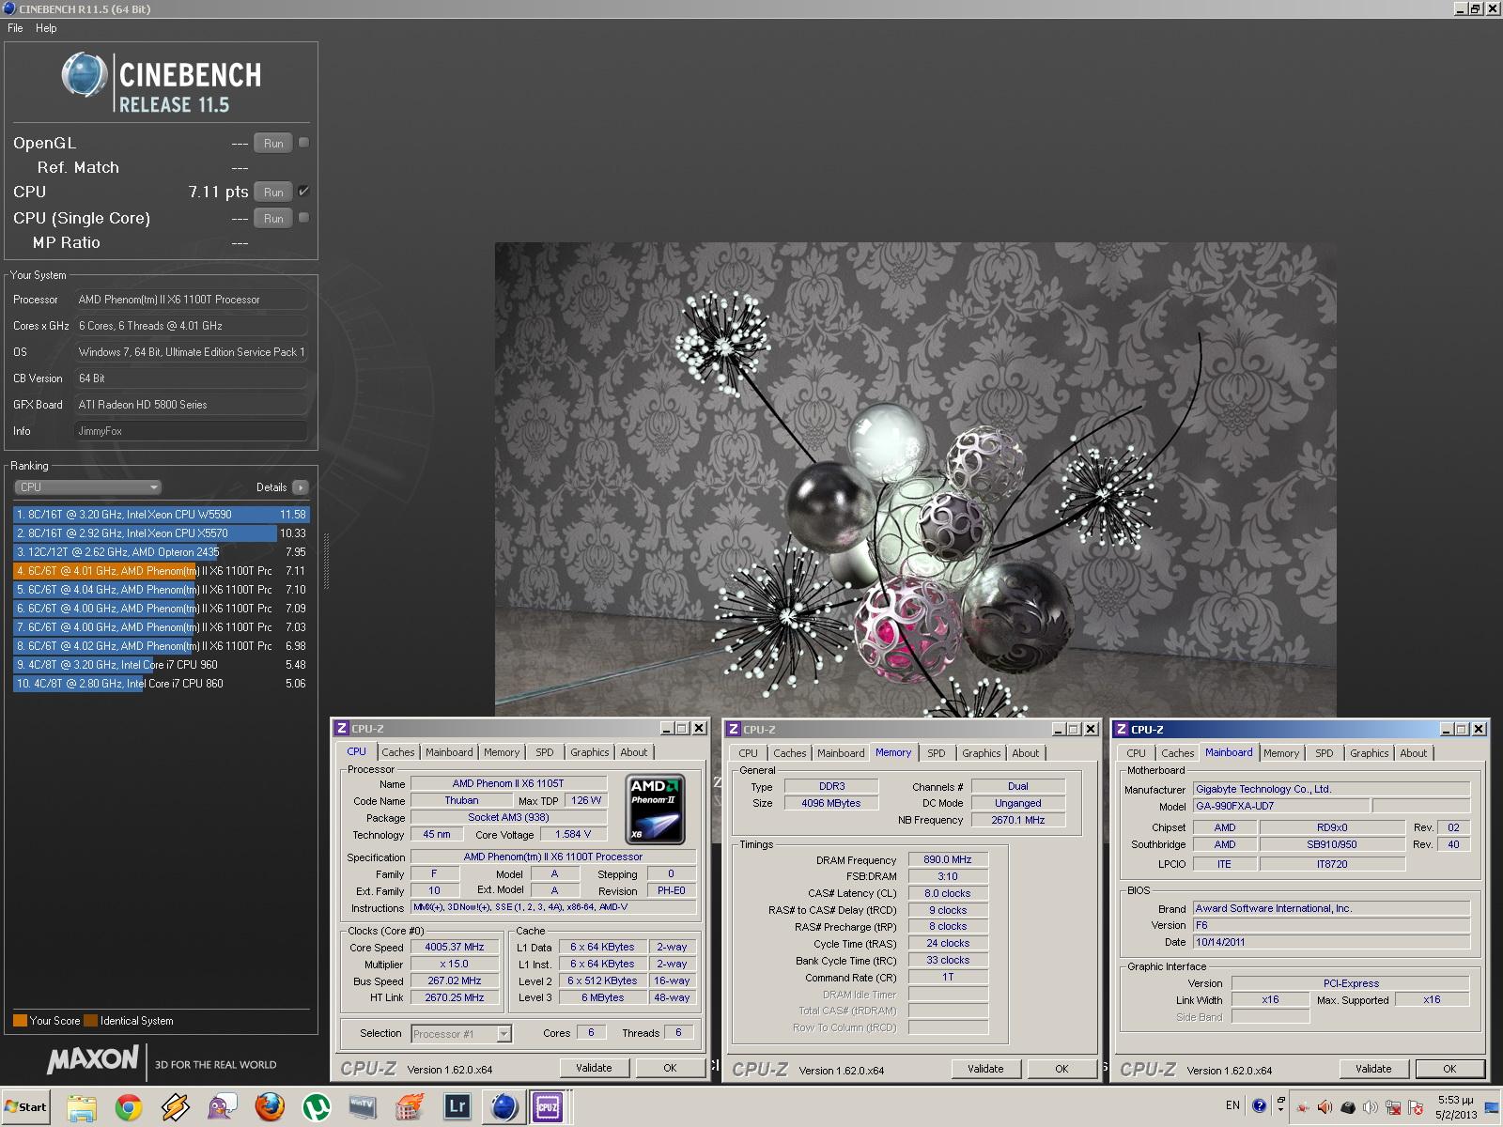Image resolution: width=1503 pixels, height=1127 pixels.
Task: Run the CPU benchmark
Action: pos(273,193)
